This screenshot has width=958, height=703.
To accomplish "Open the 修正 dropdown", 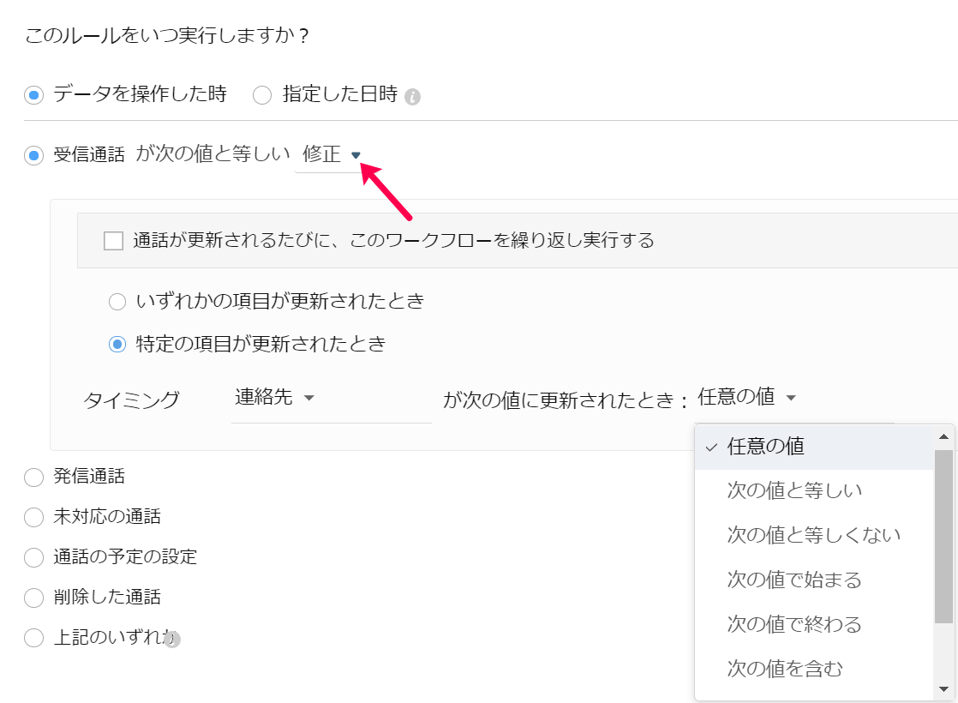I will click(331, 155).
